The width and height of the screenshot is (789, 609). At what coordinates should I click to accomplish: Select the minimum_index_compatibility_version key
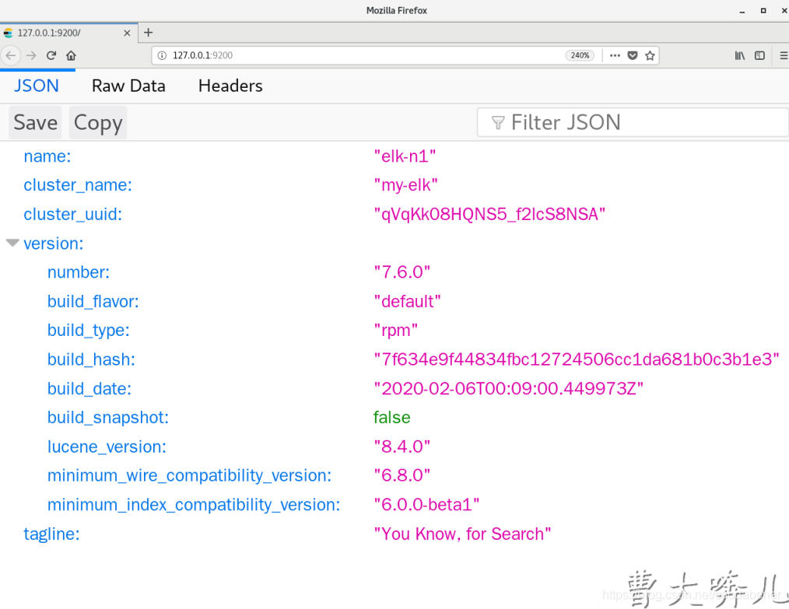[194, 505]
